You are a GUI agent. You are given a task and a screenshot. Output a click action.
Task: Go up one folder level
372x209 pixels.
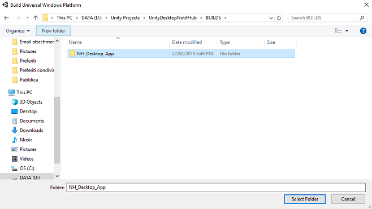tap(36, 17)
